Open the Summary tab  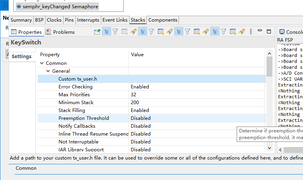point(21,20)
